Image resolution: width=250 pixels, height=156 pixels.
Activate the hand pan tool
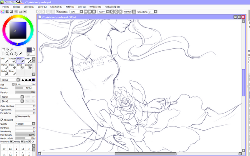coord(16,54)
